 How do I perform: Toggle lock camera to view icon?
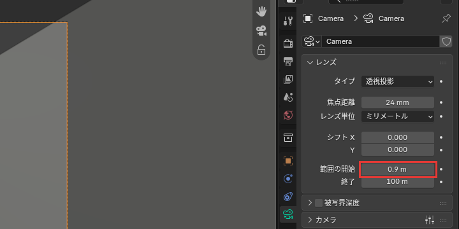[x=261, y=50]
